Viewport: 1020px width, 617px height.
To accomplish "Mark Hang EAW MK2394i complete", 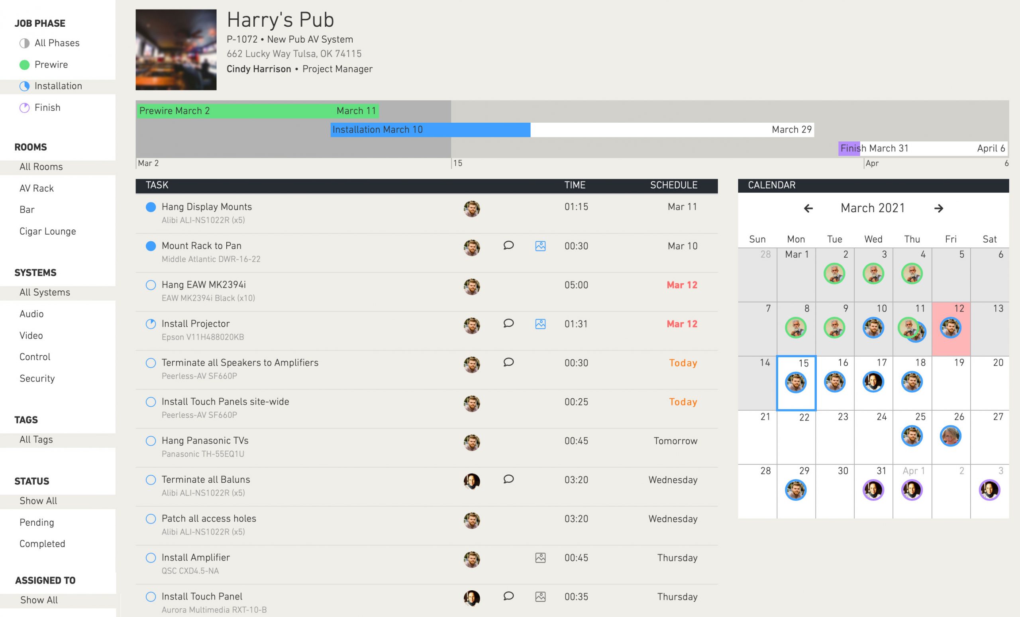I will pyautogui.click(x=151, y=285).
